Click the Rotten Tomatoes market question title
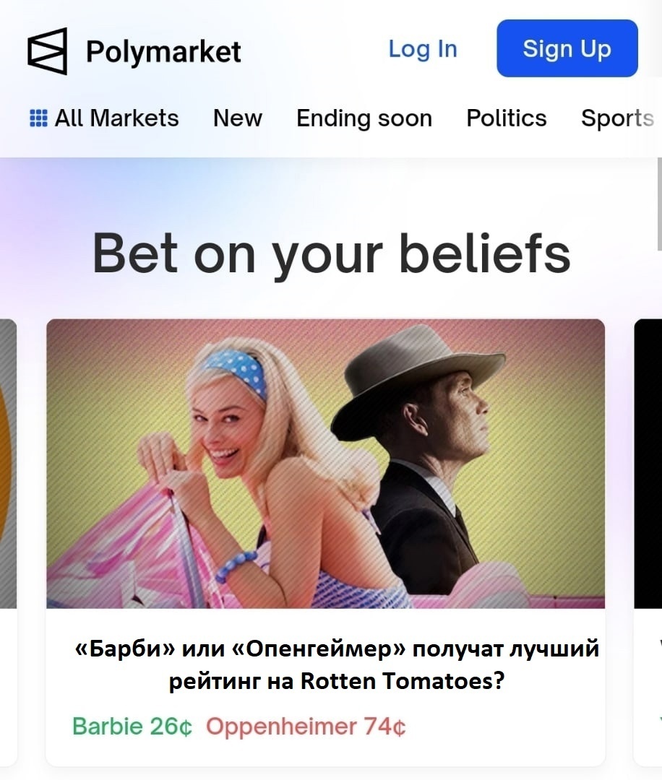 click(337, 664)
